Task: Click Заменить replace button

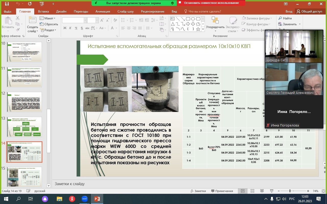Action: (x=289, y=24)
